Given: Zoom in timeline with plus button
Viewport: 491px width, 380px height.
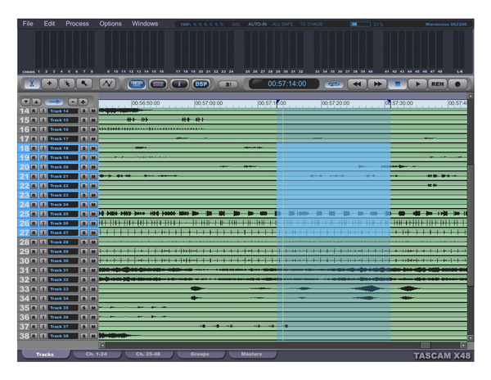Looking at the screenshot, I should tap(83, 102).
